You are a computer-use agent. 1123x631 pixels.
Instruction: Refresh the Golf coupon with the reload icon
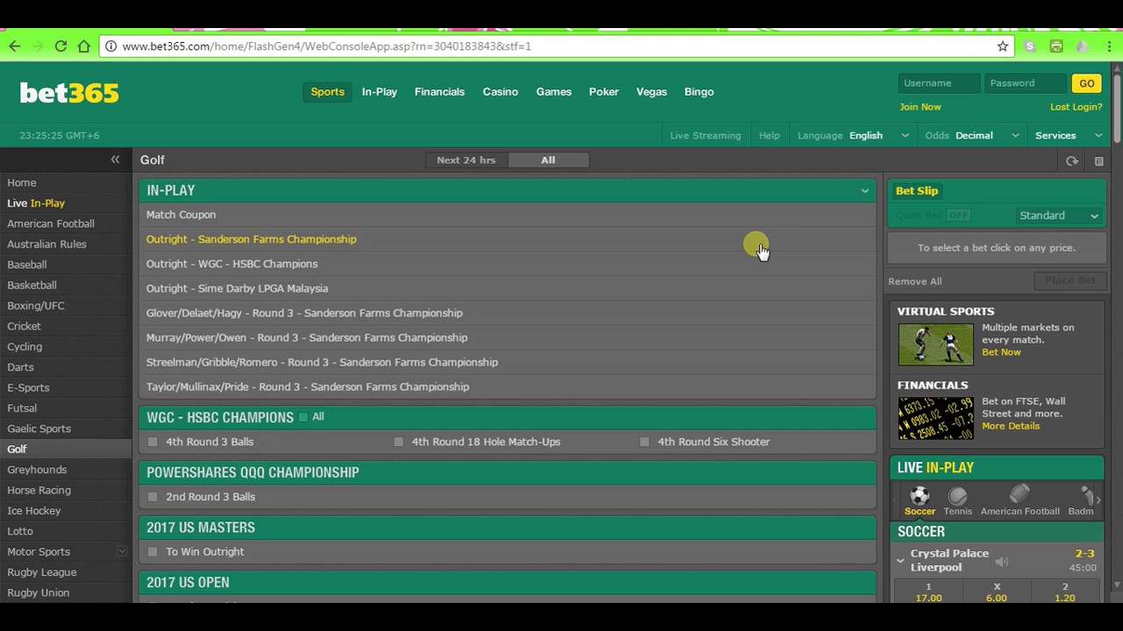pos(1071,161)
